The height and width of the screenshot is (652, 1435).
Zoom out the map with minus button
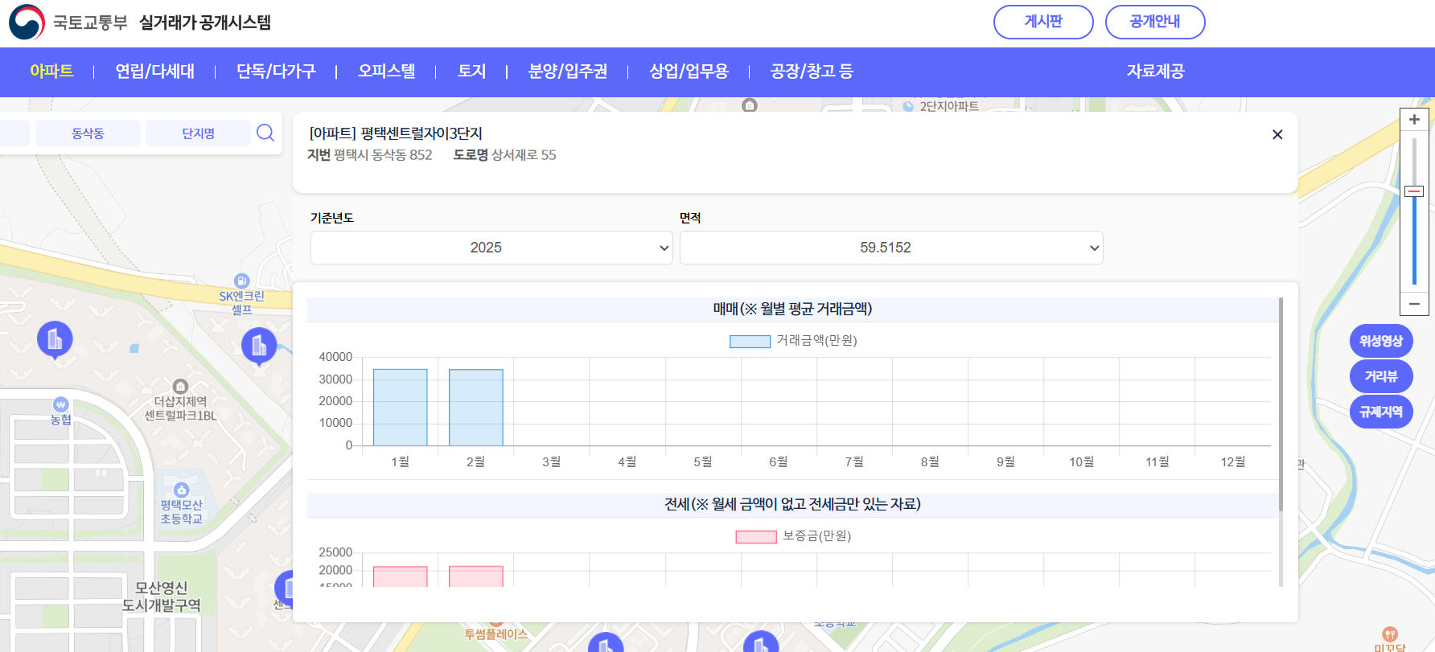click(x=1414, y=304)
